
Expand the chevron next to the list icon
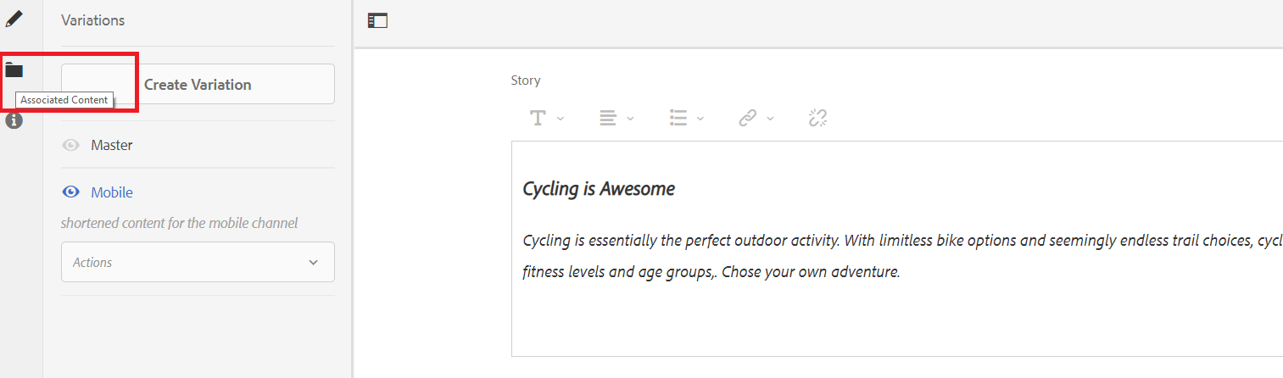click(x=700, y=119)
